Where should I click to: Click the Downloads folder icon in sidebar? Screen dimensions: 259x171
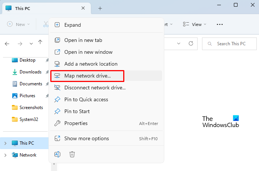coord(15,72)
